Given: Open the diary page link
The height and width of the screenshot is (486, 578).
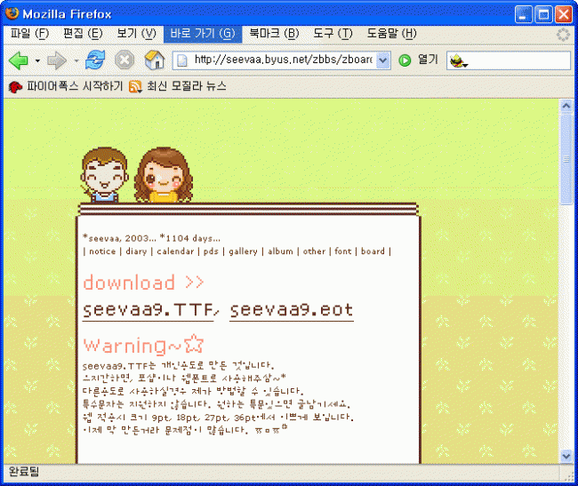Looking at the screenshot, I should coord(136,251).
